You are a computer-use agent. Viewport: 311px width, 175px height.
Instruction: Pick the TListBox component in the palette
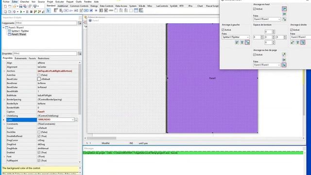click(101, 11)
